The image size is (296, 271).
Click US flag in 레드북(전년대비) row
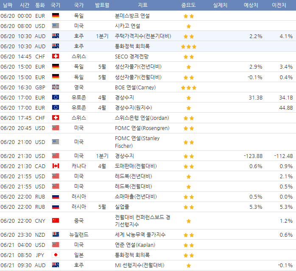[x=56, y=176]
